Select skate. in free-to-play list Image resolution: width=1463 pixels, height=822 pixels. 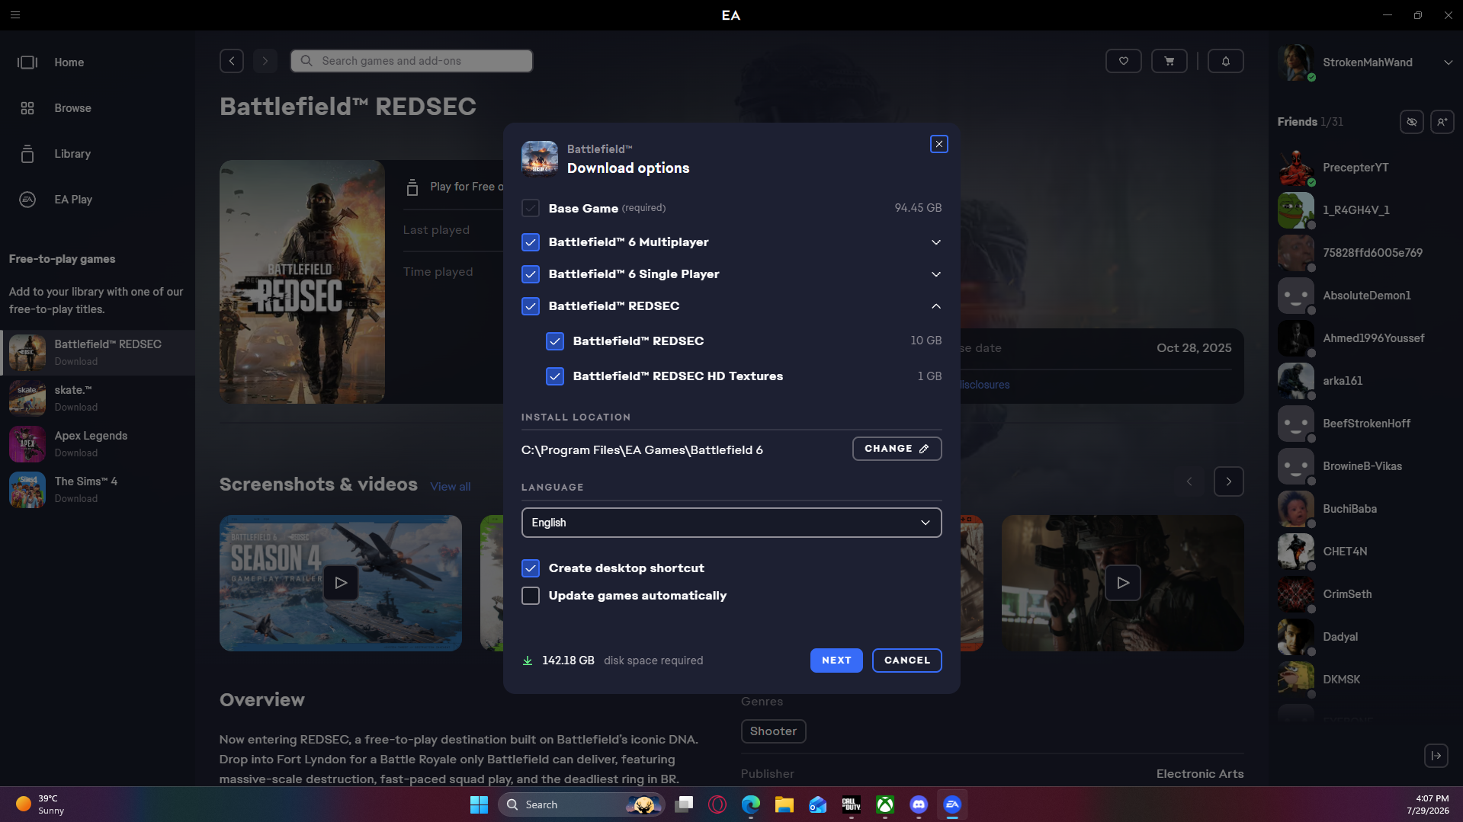coord(98,398)
